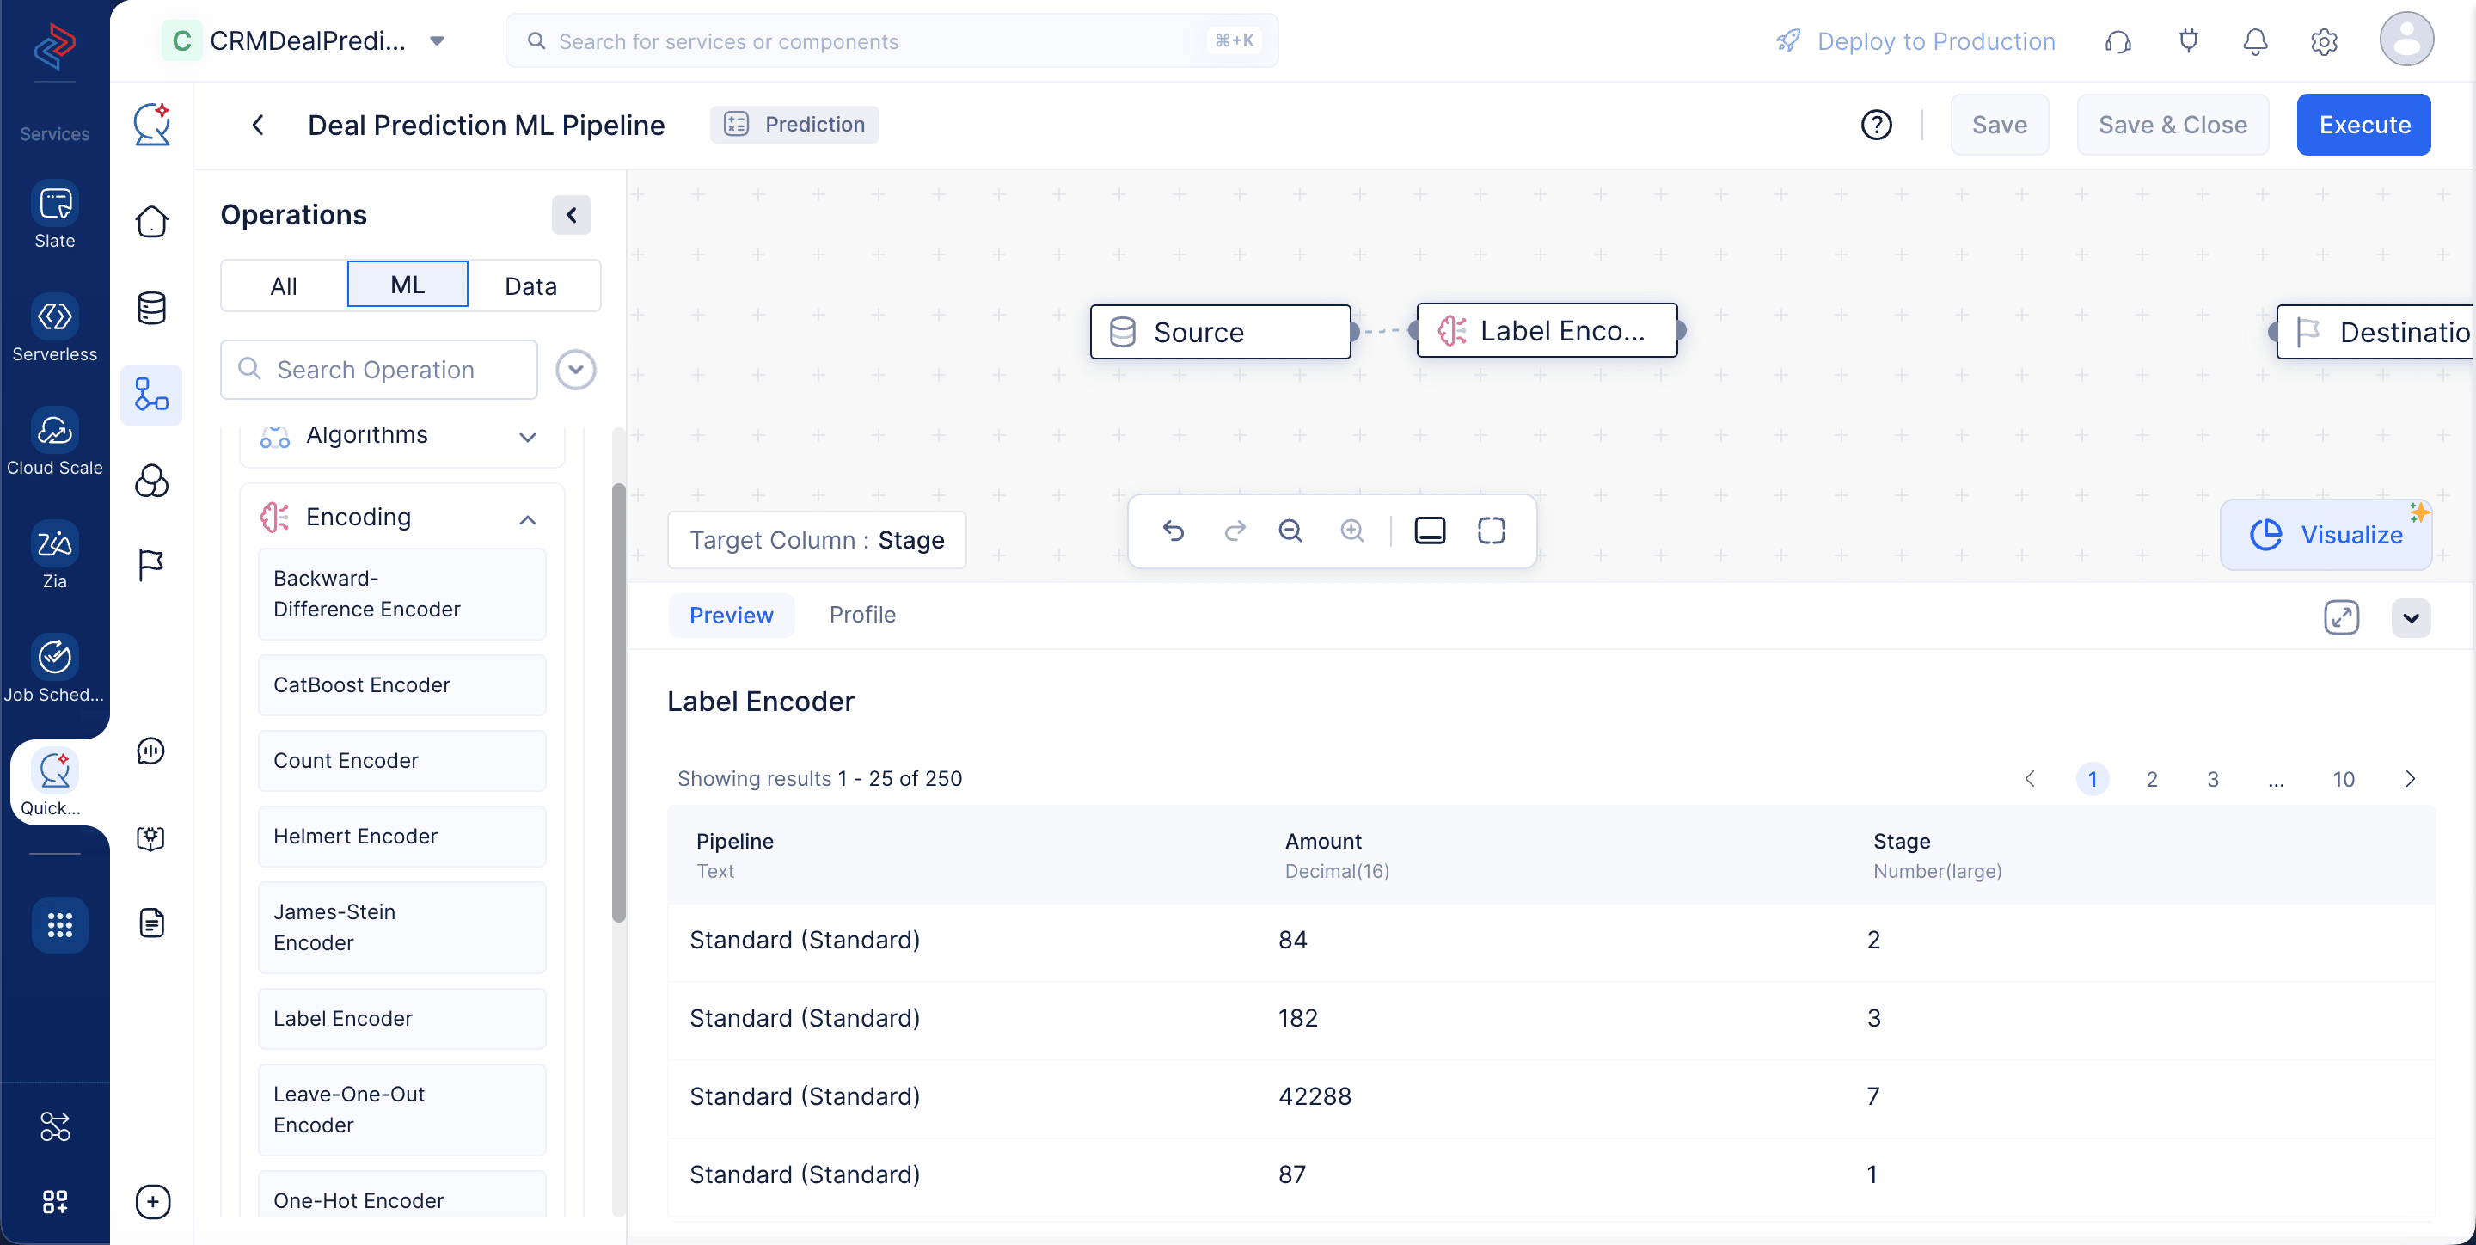Open the notifications bell
The width and height of the screenshot is (2476, 1245).
pos(2255,41)
